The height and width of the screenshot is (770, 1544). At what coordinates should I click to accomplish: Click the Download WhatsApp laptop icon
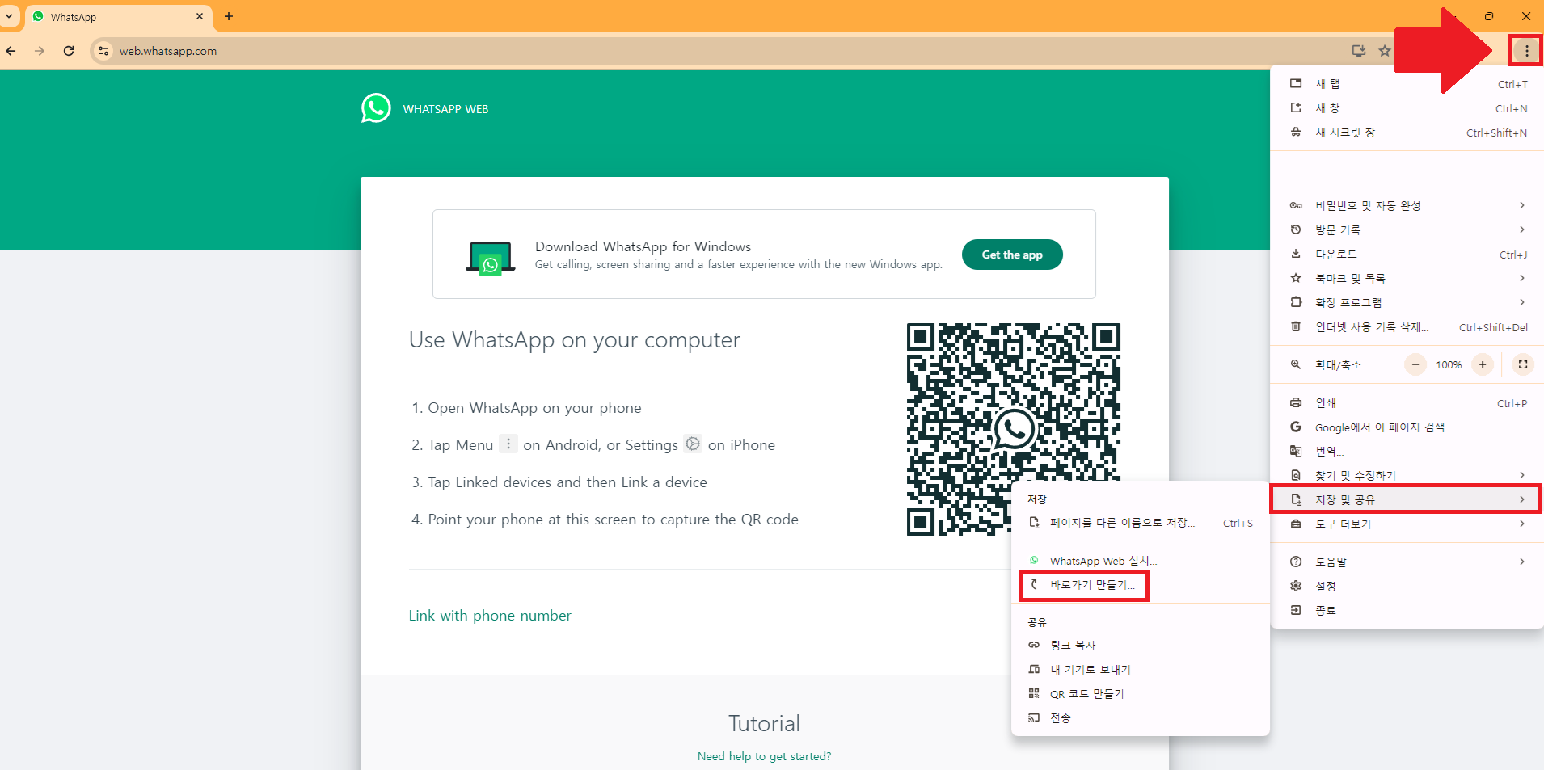point(490,259)
